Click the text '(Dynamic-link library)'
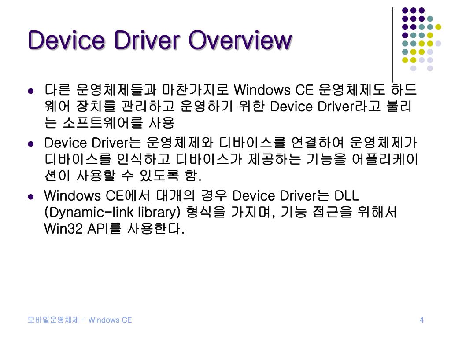The image size is (451, 338). [112, 213]
